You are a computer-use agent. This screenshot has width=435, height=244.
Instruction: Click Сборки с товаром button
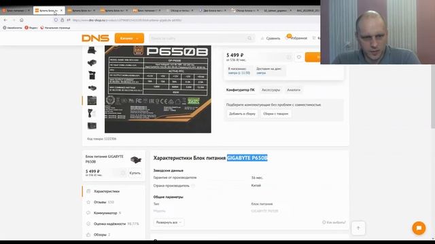[x=276, y=114]
